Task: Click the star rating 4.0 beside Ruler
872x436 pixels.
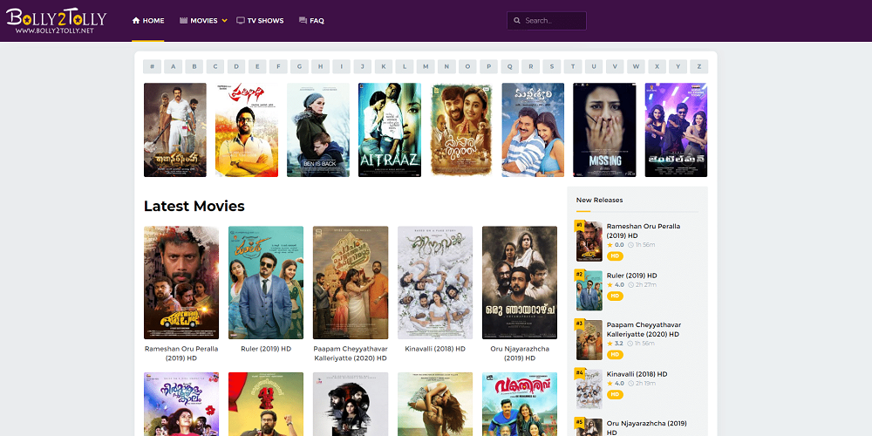Action: [616, 285]
